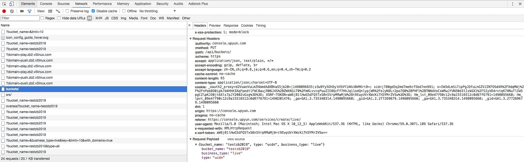This screenshot has width=524, height=162.
Task: Click the capture screenshots camera icon
Action: click(22, 11)
